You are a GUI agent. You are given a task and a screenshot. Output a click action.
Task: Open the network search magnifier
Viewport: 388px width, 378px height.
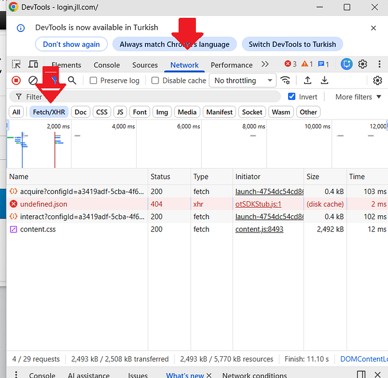click(x=72, y=80)
